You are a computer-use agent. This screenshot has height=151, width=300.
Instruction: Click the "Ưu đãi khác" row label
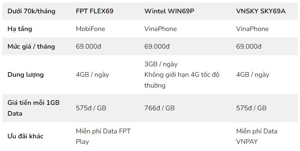pyautogui.click(x=26, y=136)
